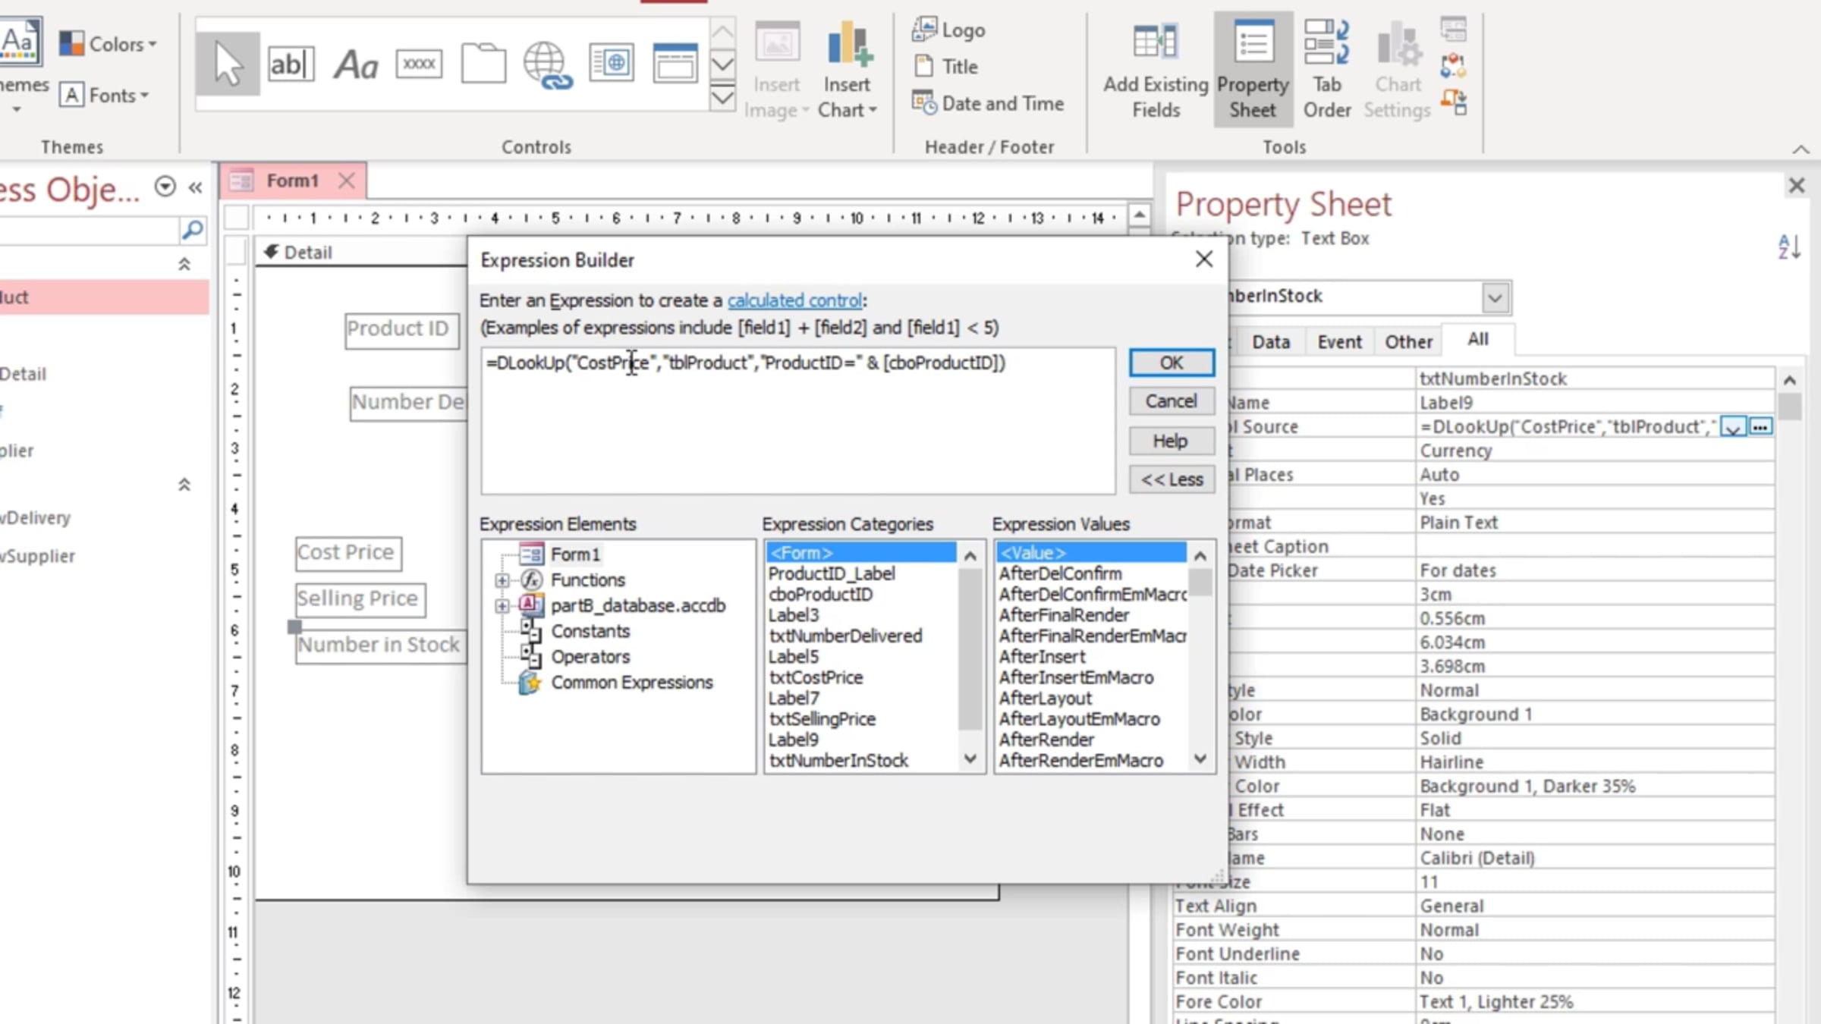Choose the Web Browser Control tool
This screenshot has width=1821, height=1024.
point(611,64)
